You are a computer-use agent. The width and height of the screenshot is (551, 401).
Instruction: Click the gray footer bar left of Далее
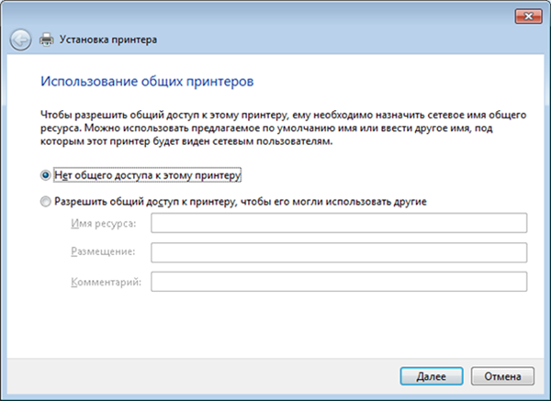pos(202,376)
